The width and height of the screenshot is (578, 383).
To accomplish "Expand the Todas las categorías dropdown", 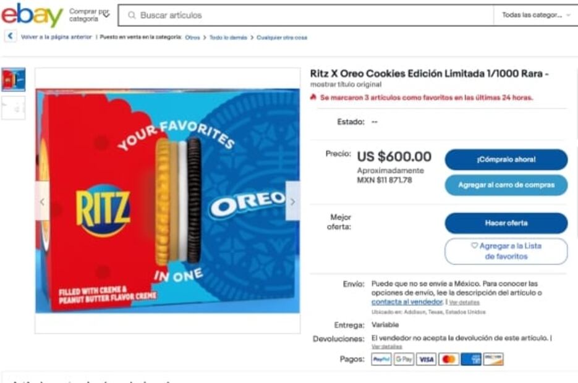I will pyautogui.click(x=535, y=15).
